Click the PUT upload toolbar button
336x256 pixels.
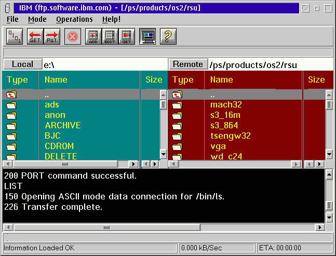(x=52, y=36)
